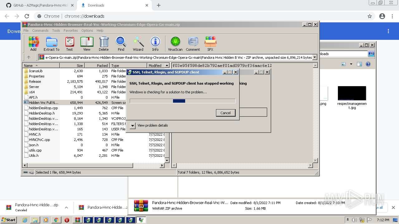Click the change view icon in Explorer
Image resolution: width=399 pixels, height=224 pixels.
pyautogui.click(x=344, y=64)
